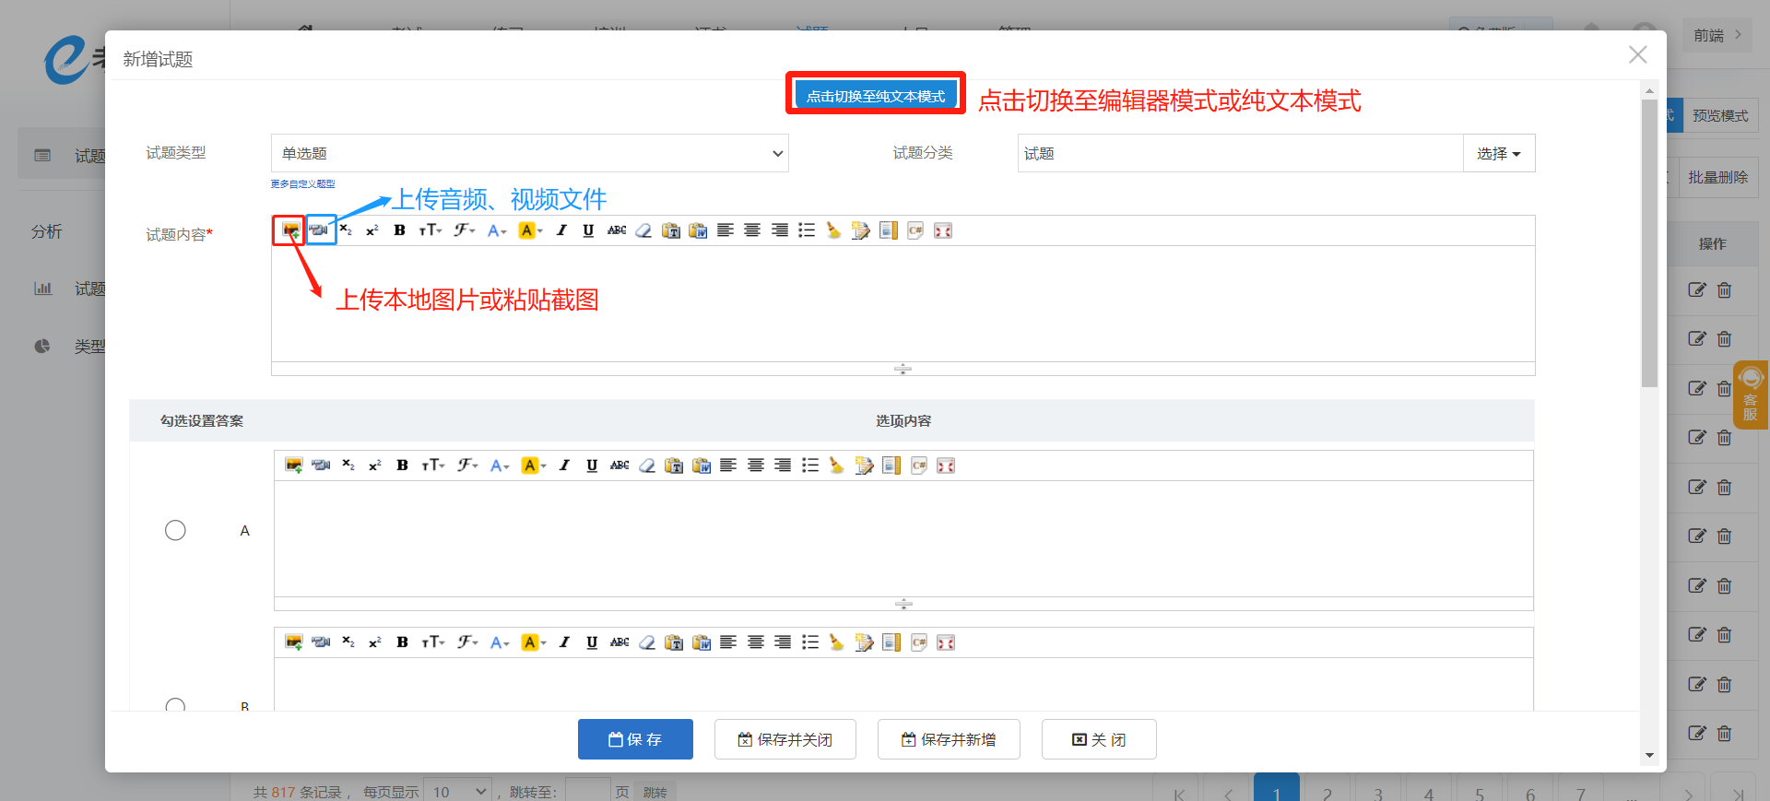Click the 保存并新增 button
Screen dimensions: 1770x801
pyautogui.click(x=948, y=739)
